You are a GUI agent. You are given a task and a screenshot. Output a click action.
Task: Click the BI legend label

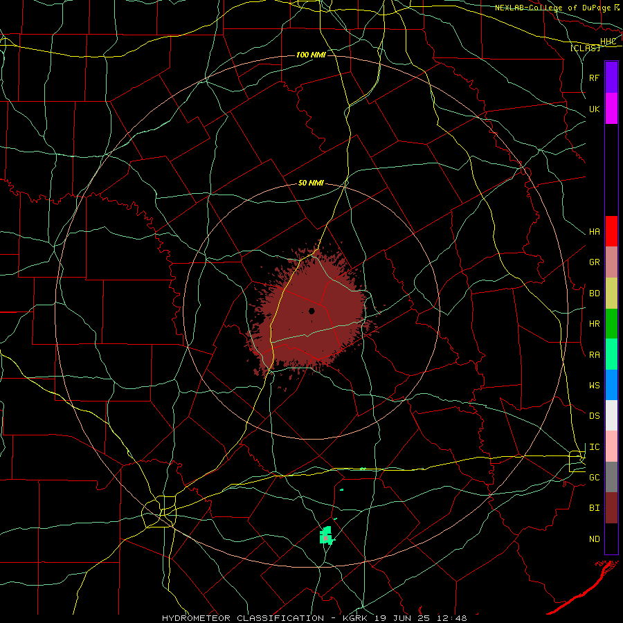594,508
